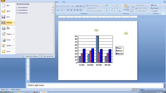Click Convert to SmartArt button
The width and height of the screenshot is (166, 93).
(95, 11)
